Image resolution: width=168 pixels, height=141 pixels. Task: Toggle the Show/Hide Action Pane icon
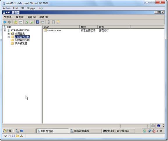coord(42,22)
